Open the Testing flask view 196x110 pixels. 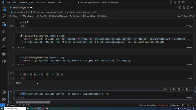(4, 46)
